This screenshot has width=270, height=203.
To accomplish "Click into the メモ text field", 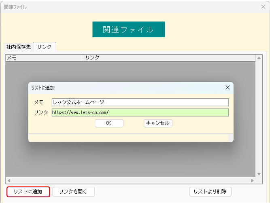I will click(x=140, y=102).
